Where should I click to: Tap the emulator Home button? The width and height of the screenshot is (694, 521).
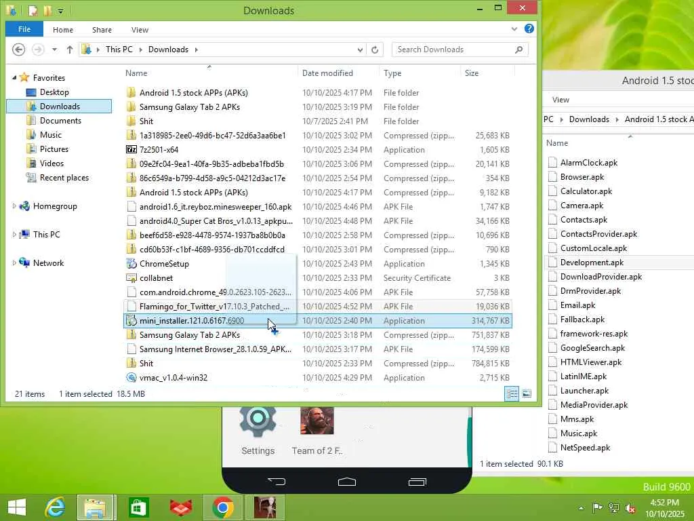(346, 482)
